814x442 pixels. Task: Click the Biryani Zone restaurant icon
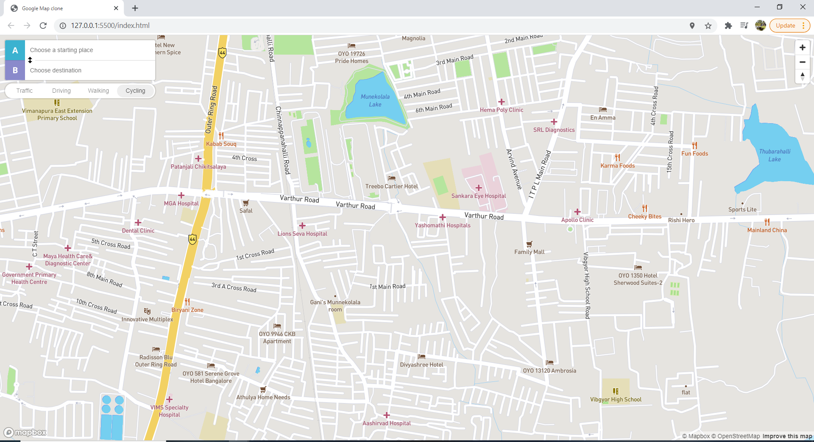[187, 302]
